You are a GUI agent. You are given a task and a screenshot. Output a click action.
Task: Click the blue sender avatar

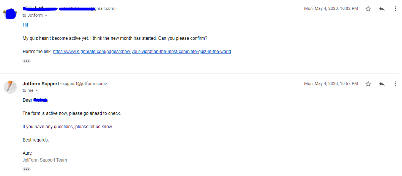[x=10, y=14]
